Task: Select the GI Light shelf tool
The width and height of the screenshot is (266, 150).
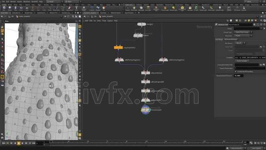Action: [x=196, y=8]
